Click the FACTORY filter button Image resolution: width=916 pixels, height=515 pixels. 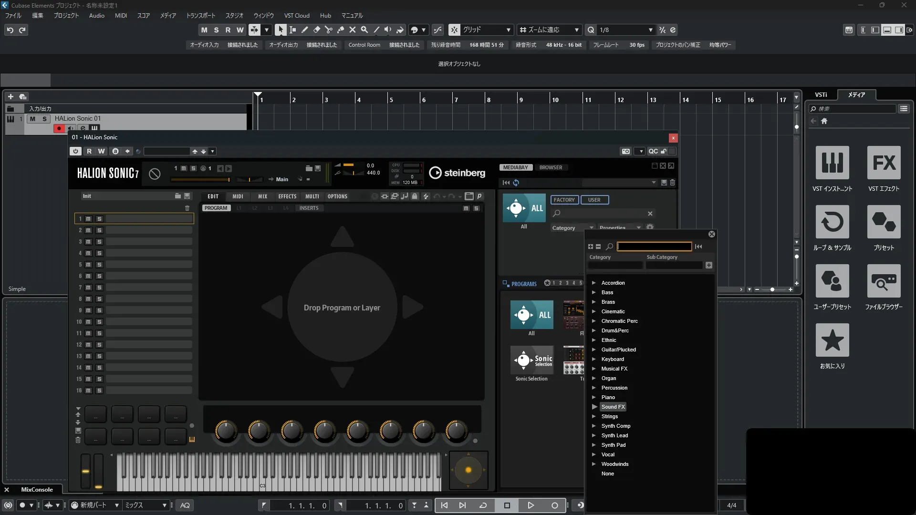(x=564, y=200)
